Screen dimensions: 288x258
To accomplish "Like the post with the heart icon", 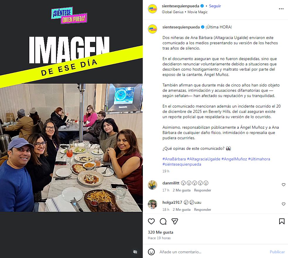I will point(151,221).
